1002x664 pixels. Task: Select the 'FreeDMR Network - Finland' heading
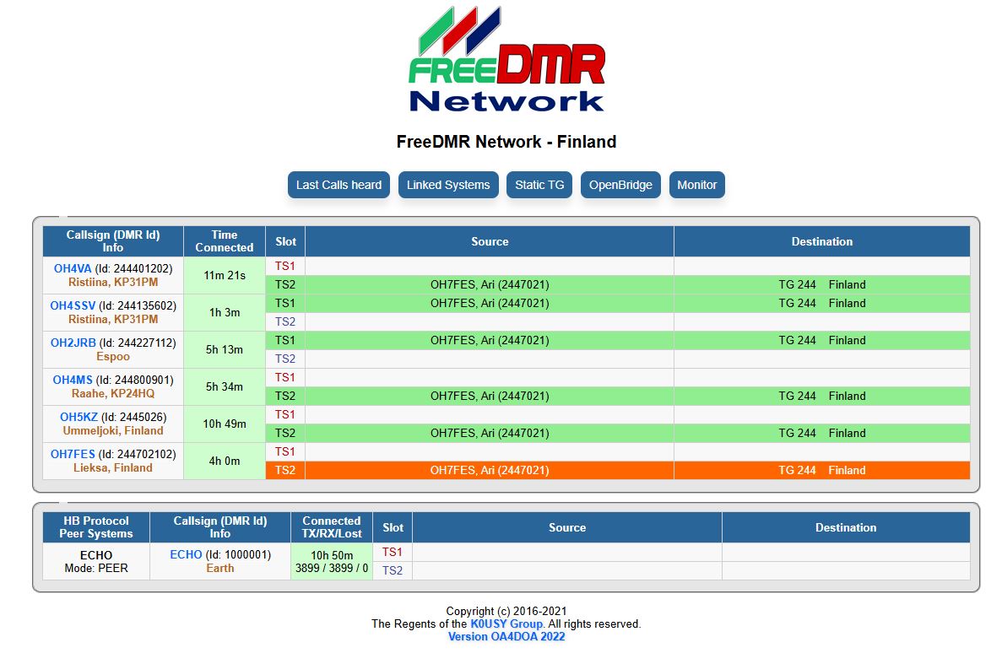(506, 142)
